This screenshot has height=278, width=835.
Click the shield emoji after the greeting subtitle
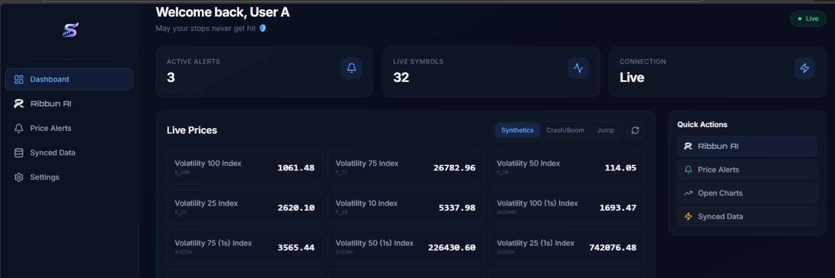pos(263,28)
